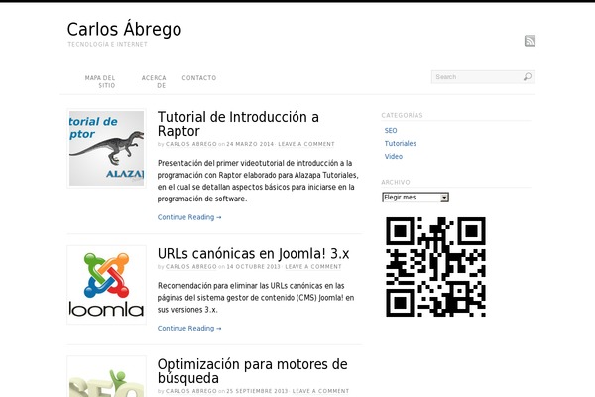Open the Acerca De menu item

154,82
